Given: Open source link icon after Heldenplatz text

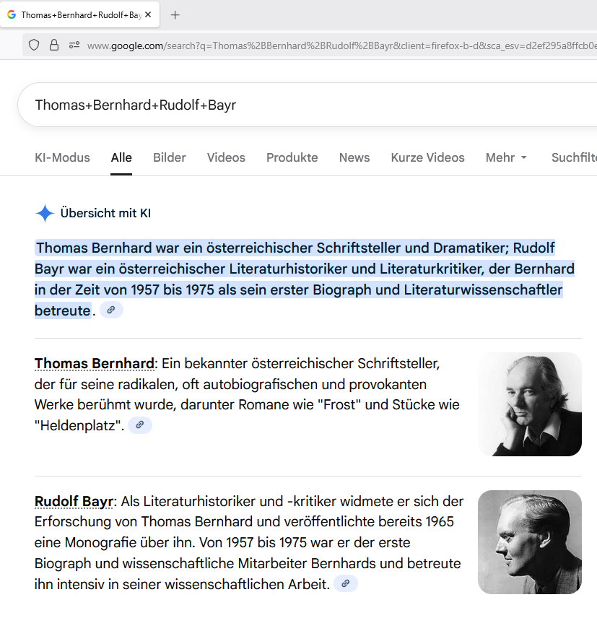Looking at the screenshot, I should click(x=140, y=425).
